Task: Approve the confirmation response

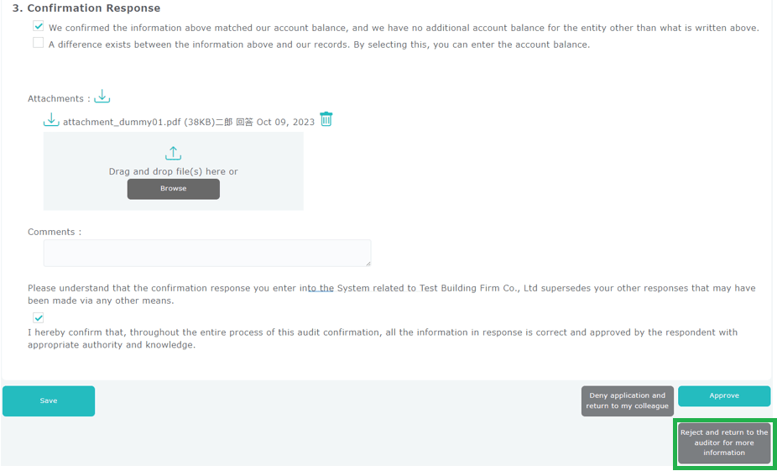Action: tap(723, 395)
